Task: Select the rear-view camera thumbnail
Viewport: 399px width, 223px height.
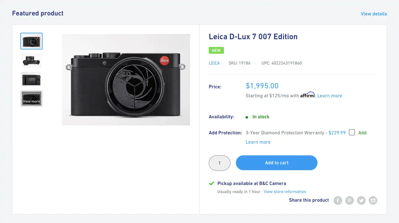Action: coord(31,79)
